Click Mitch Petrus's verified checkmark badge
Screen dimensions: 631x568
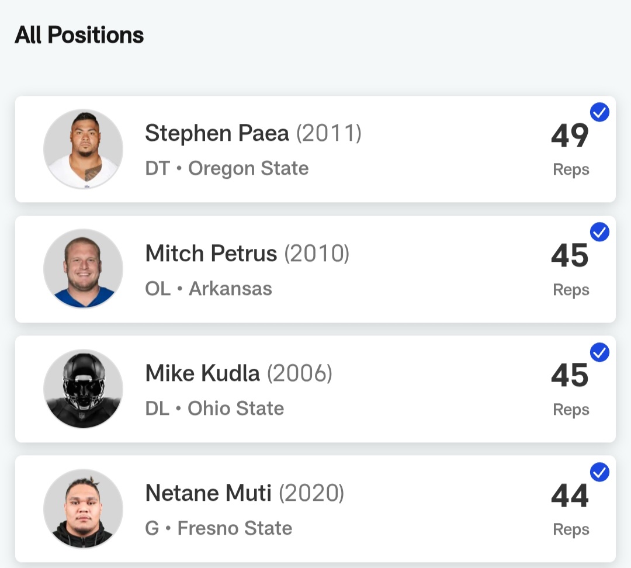(599, 232)
